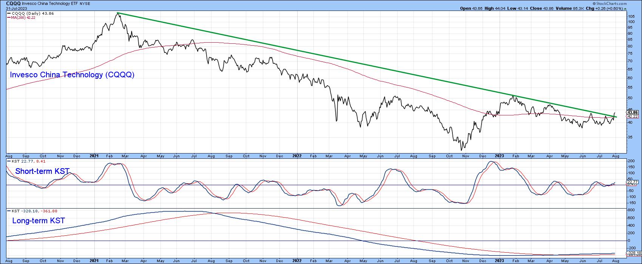This screenshot has height=264, width=642.
Task: Click the Invesco China Technology (CQQQ) annotation
Action: [x=72, y=75]
